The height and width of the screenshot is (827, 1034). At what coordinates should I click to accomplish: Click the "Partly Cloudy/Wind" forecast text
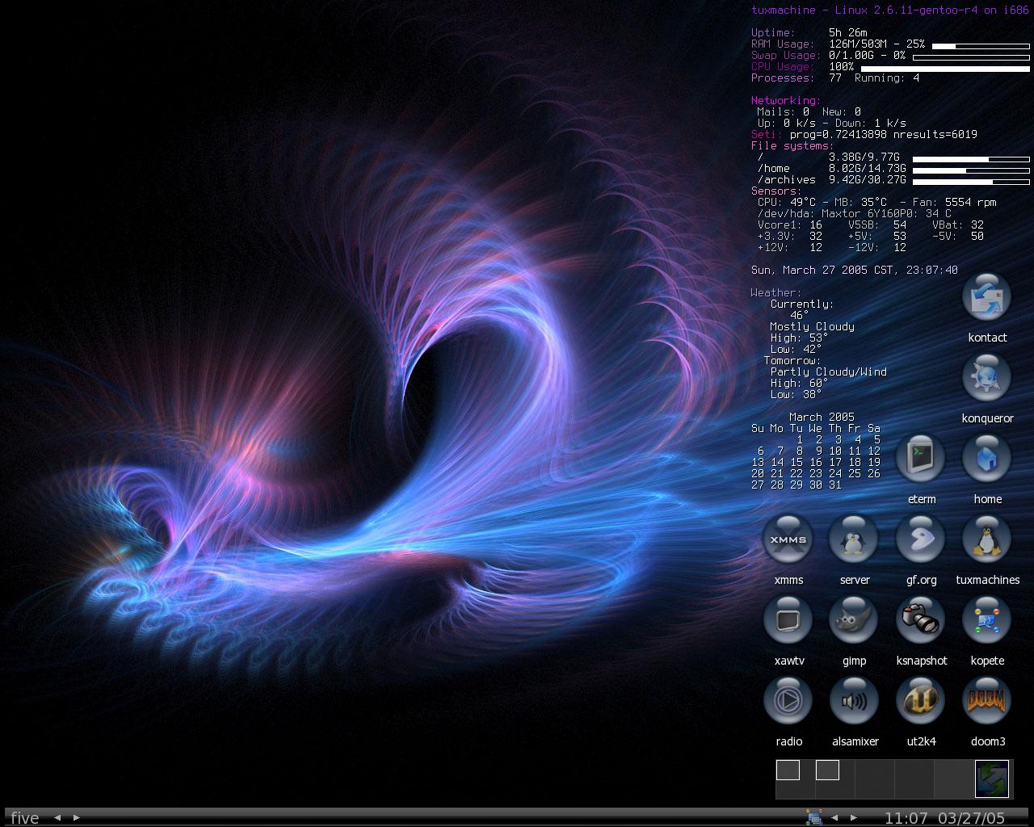(x=828, y=372)
